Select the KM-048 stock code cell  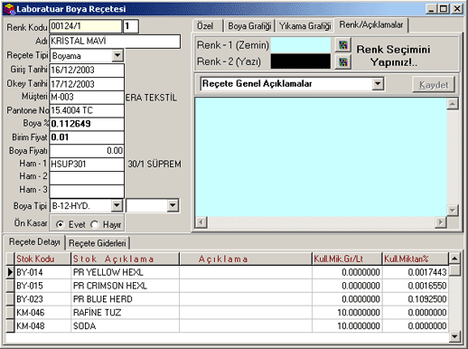click(42, 325)
